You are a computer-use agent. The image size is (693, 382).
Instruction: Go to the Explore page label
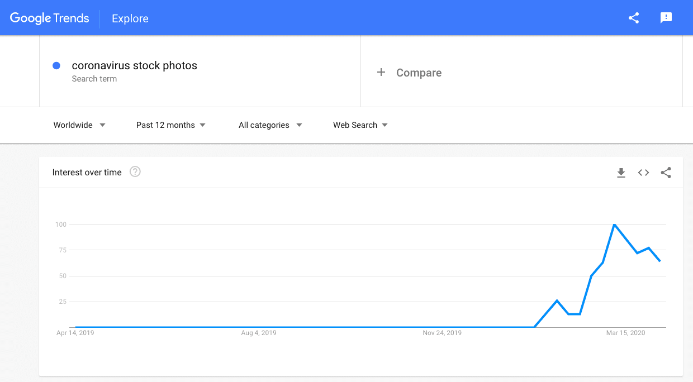(x=130, y=18)
